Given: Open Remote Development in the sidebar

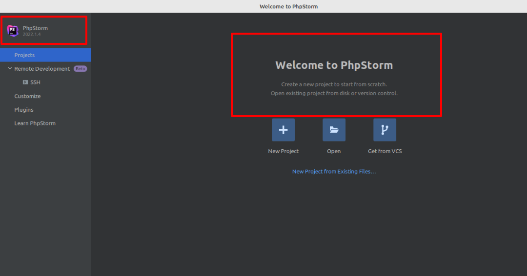Looking at the screenshot, I should [42, 68].
